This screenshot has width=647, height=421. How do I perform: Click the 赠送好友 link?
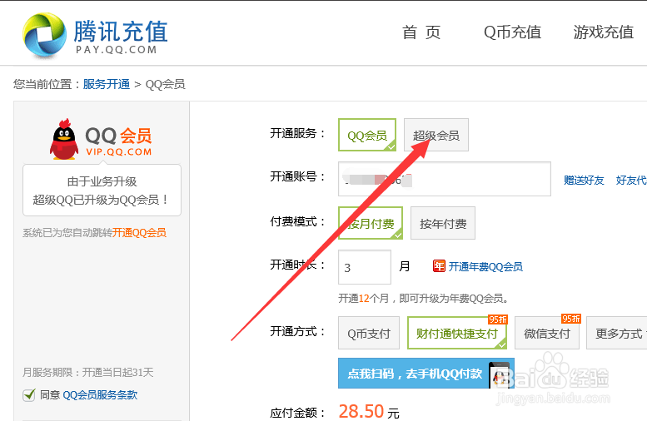(x=584, y=181)
